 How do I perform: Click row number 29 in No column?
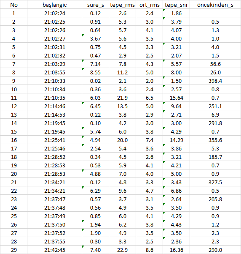point(14,250)
